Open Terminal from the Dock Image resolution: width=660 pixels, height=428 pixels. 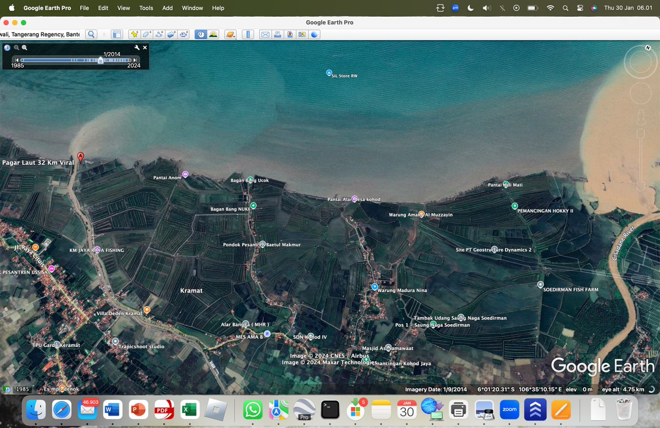(330, 410)
